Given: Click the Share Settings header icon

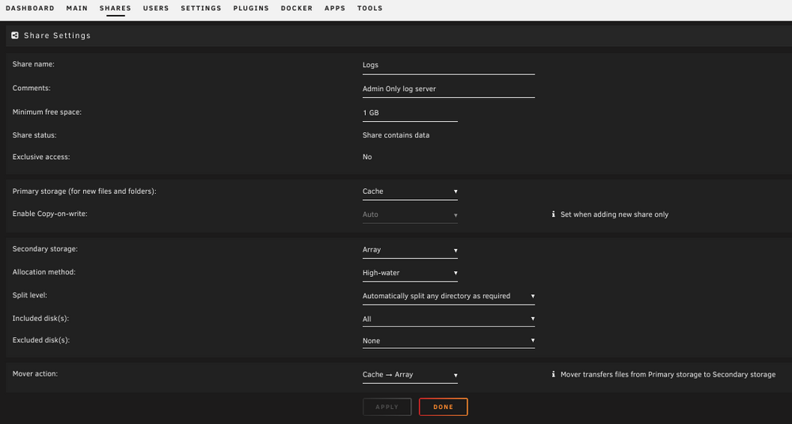Looking at the screenshot, I should [x=15, y=36].
